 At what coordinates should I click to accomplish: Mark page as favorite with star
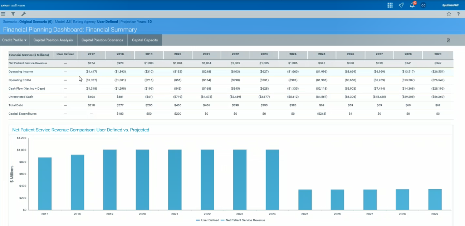[449, 14]
